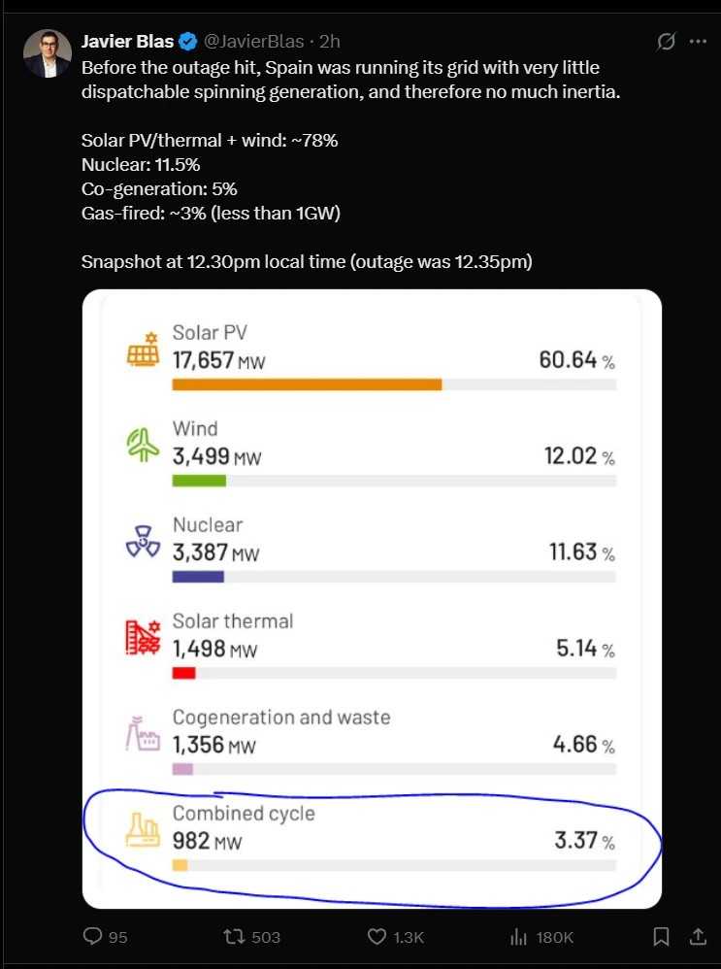Image resolution: width=721 pixels, height=969 pixels.
Task: Click the Combined cycle plant icon
Action: coord(143,829)
